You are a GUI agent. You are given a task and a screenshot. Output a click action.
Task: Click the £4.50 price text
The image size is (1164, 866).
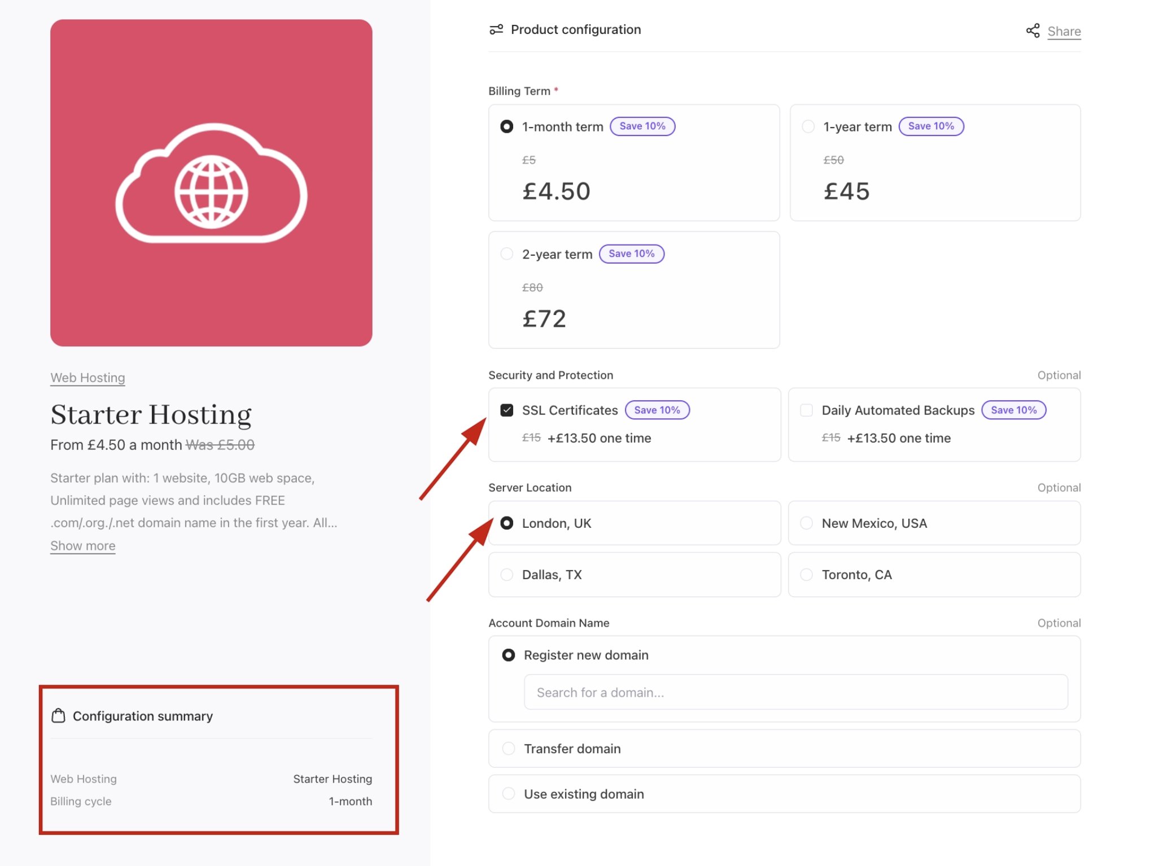pos(557,191)
